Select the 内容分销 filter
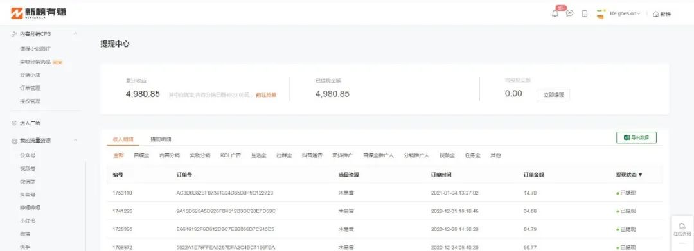694x251 pixels. pos(170,155)
